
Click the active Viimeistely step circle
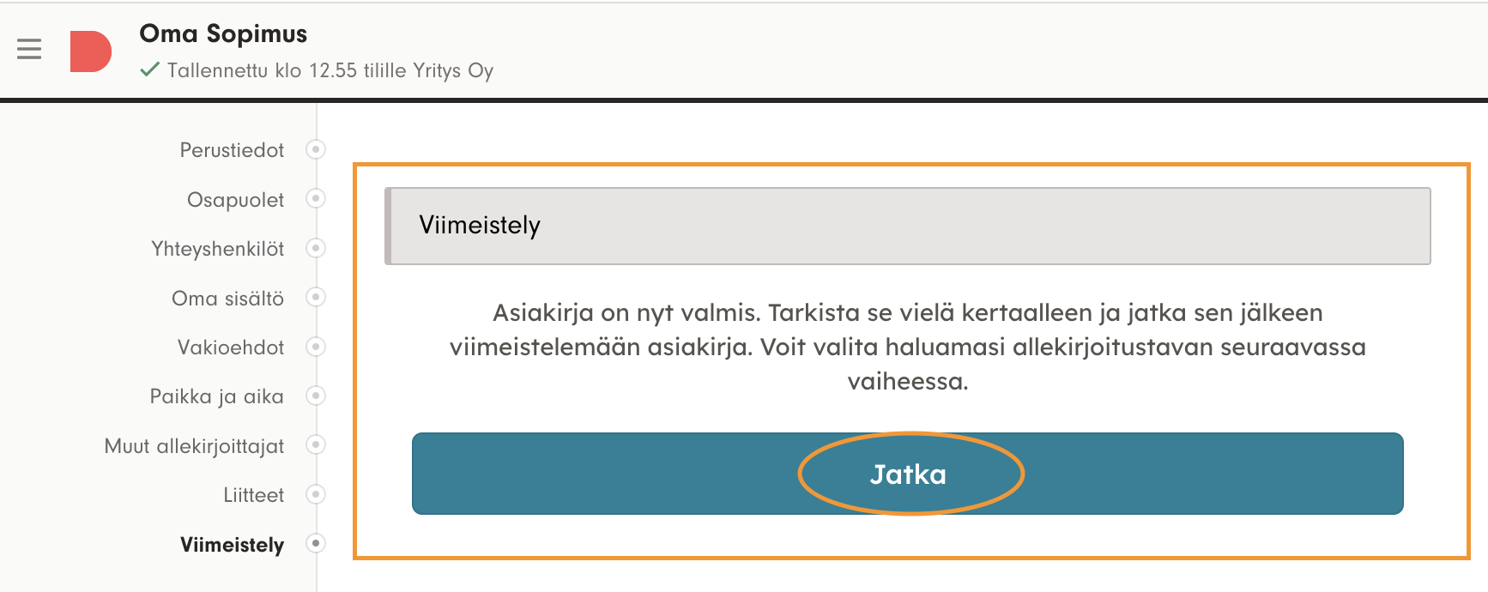[316, 543]
